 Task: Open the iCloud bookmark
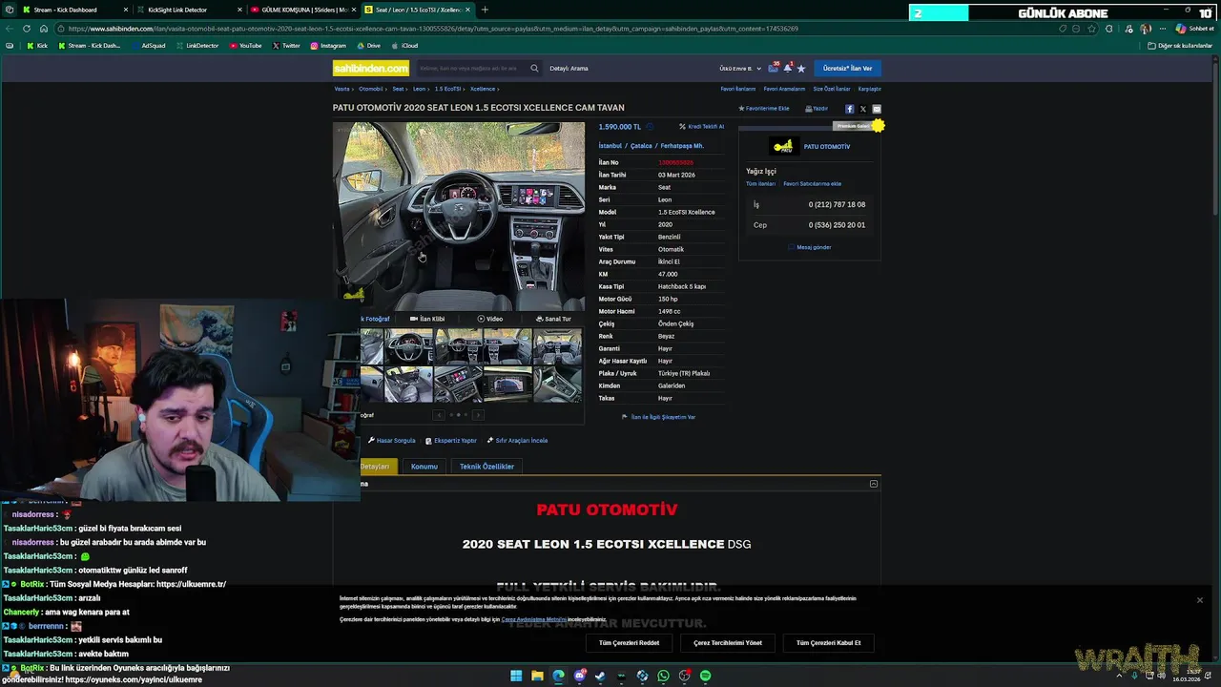(x=404, y=46)
